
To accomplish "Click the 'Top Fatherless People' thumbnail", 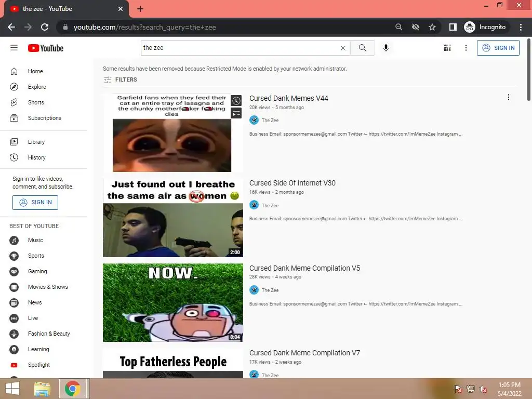I will point(172,363).
